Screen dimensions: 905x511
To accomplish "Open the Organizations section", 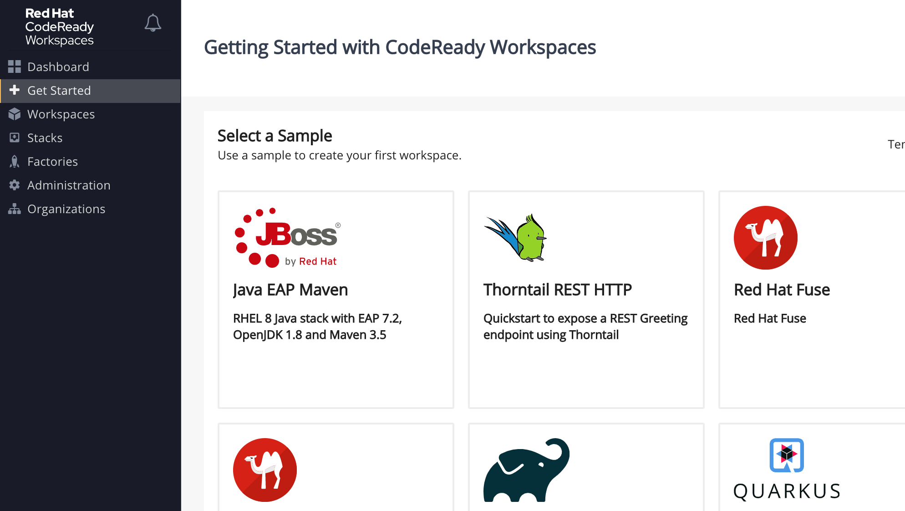I will coord(66,208).
